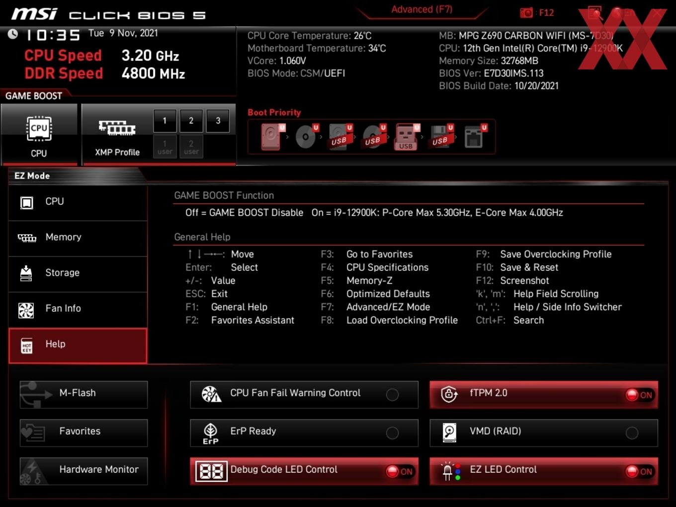Click the BIOS Mode CSM/UEFI entry

(296, 73)
